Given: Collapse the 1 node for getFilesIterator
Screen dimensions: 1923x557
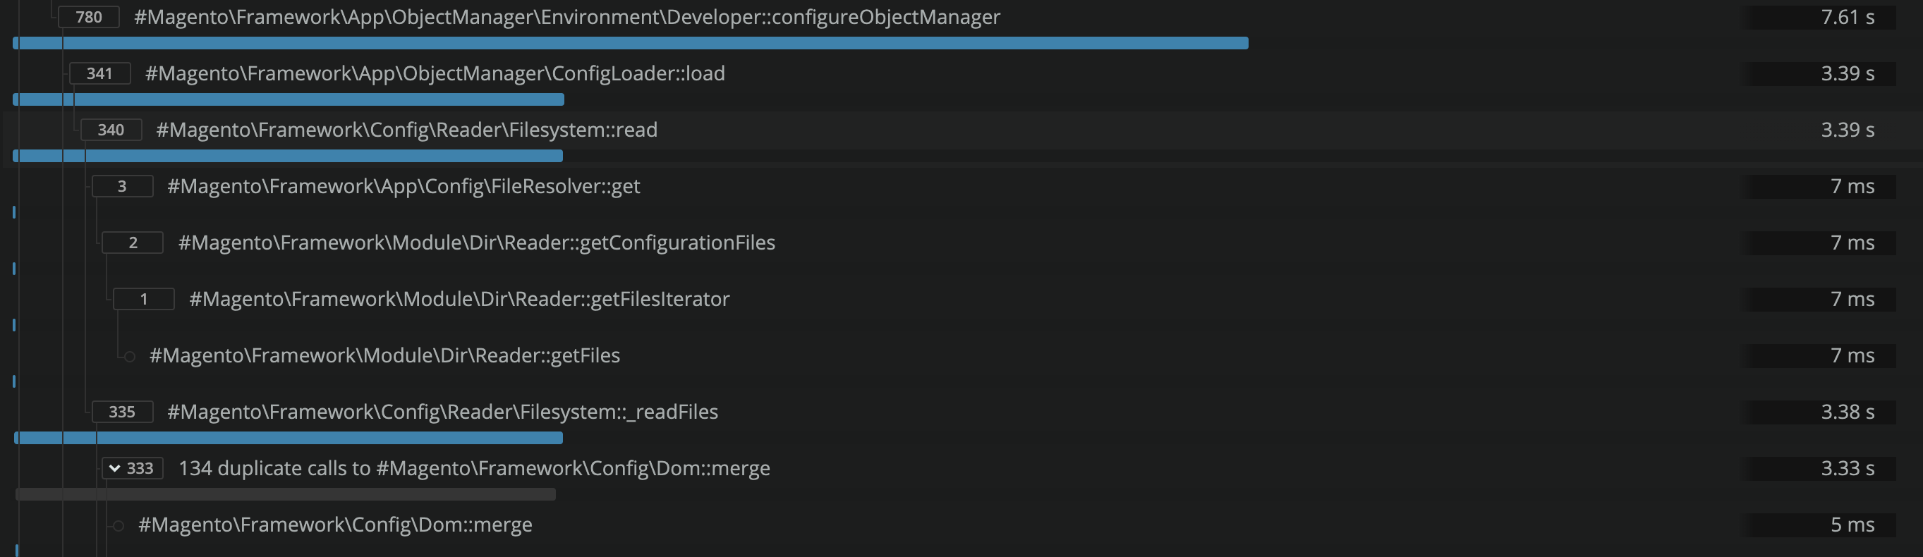Looking at the screenshot, I should pos(144,299).
